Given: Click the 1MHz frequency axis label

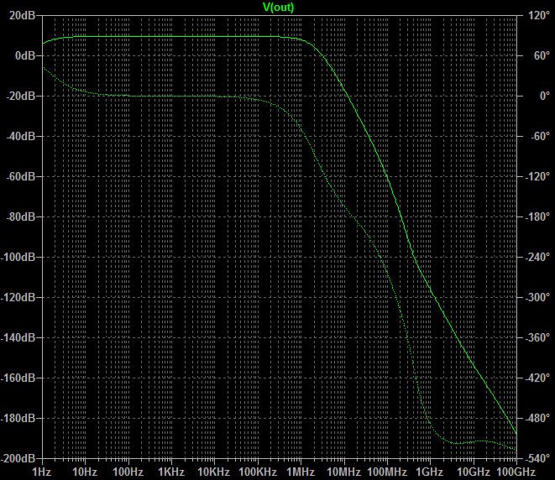Looking at the screenshot, I should (301, 472).
